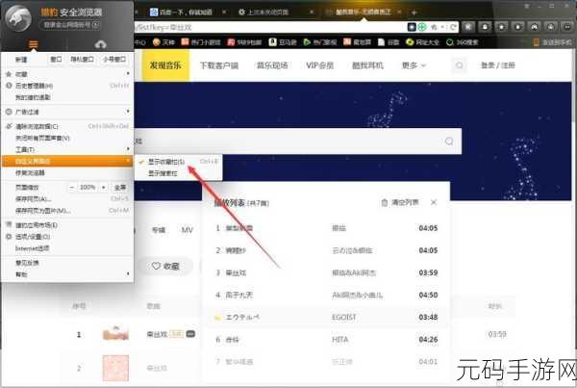Close the playlist panel with X
This screenshot has height=388, width=577.
point(434,202)
